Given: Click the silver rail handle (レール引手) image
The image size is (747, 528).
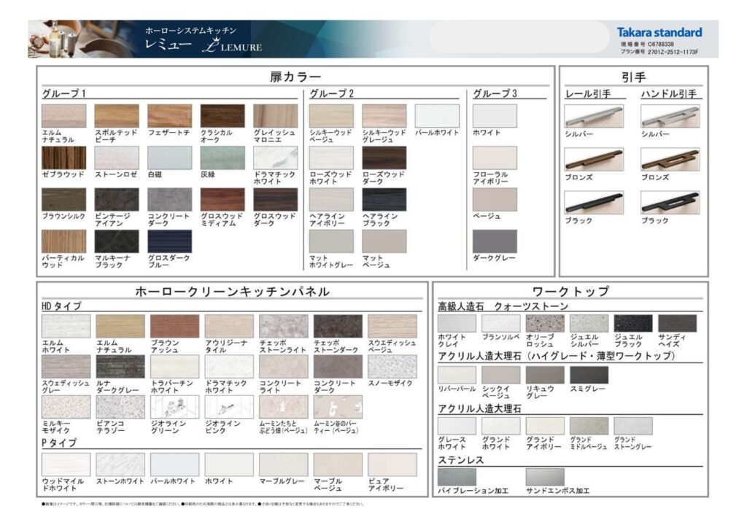Looking at the screenshot, I should click(x=593, y=117).
